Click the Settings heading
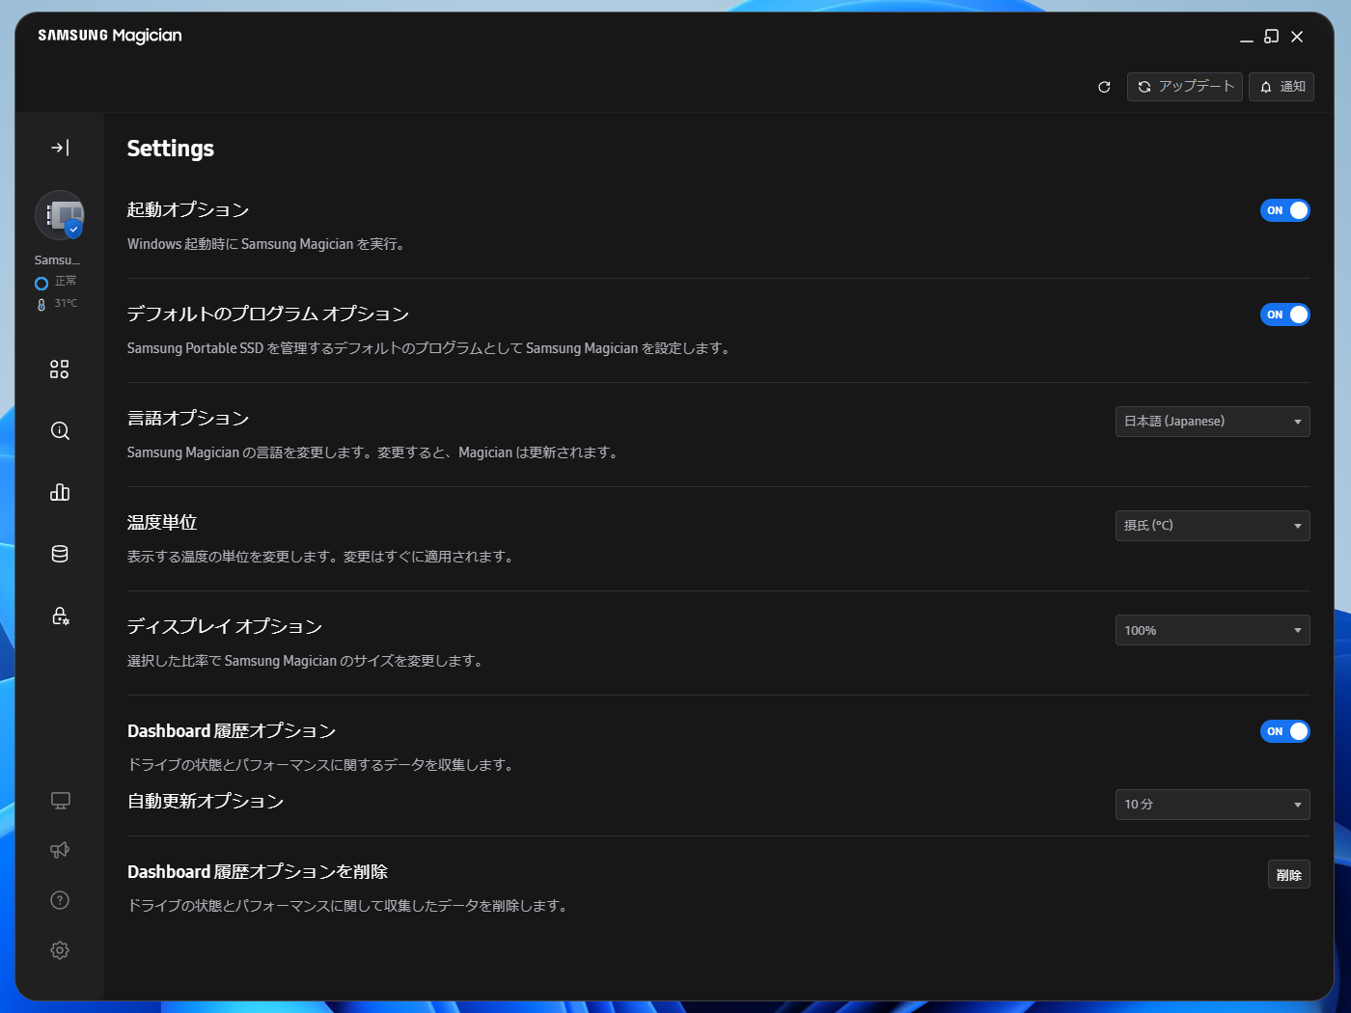Screen dimensions: 1351x1013 [x=171, y=149]
